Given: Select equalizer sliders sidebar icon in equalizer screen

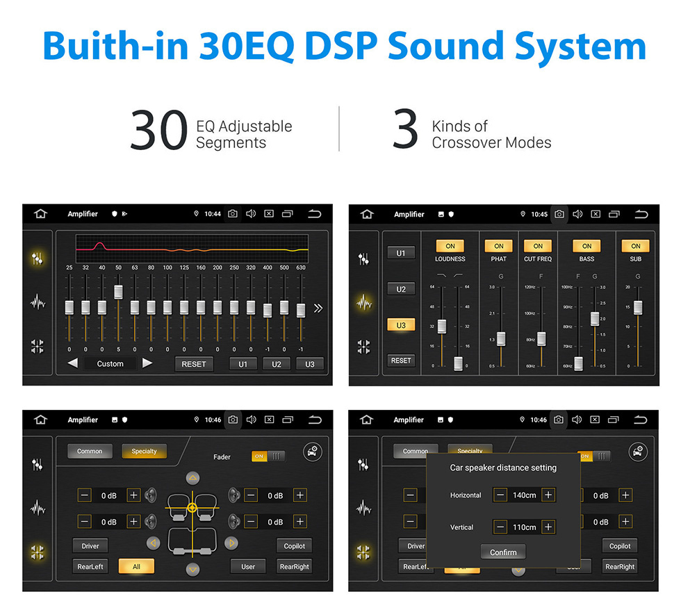Looking at the screenshot, I should pos(38,258).
